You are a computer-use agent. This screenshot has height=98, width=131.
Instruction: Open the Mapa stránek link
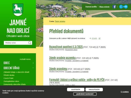(104, 7)
